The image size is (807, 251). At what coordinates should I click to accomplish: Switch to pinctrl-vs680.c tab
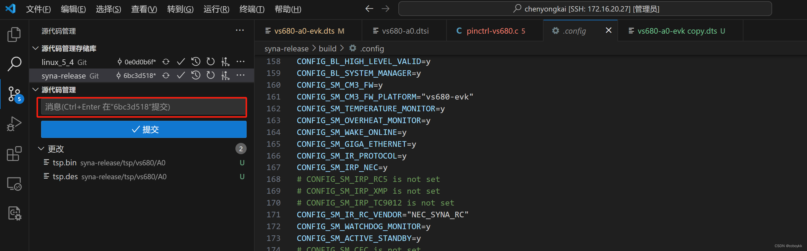pos(494,31)
